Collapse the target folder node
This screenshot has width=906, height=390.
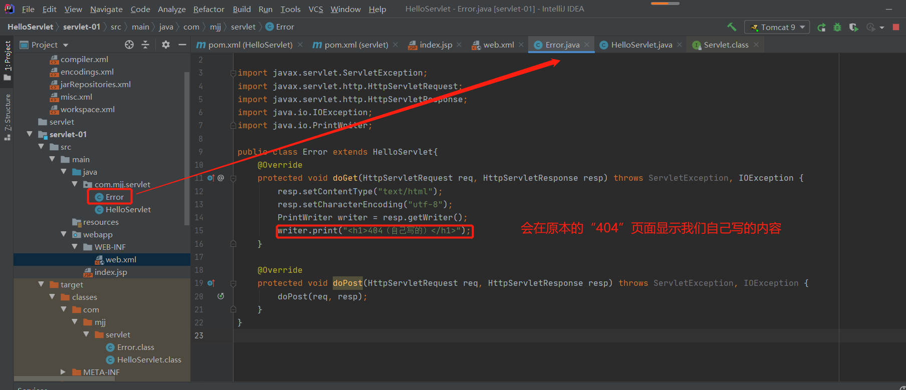[41, 284]
